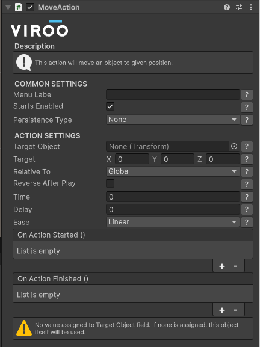Open Target Object picker circle icon

[234, 146]
